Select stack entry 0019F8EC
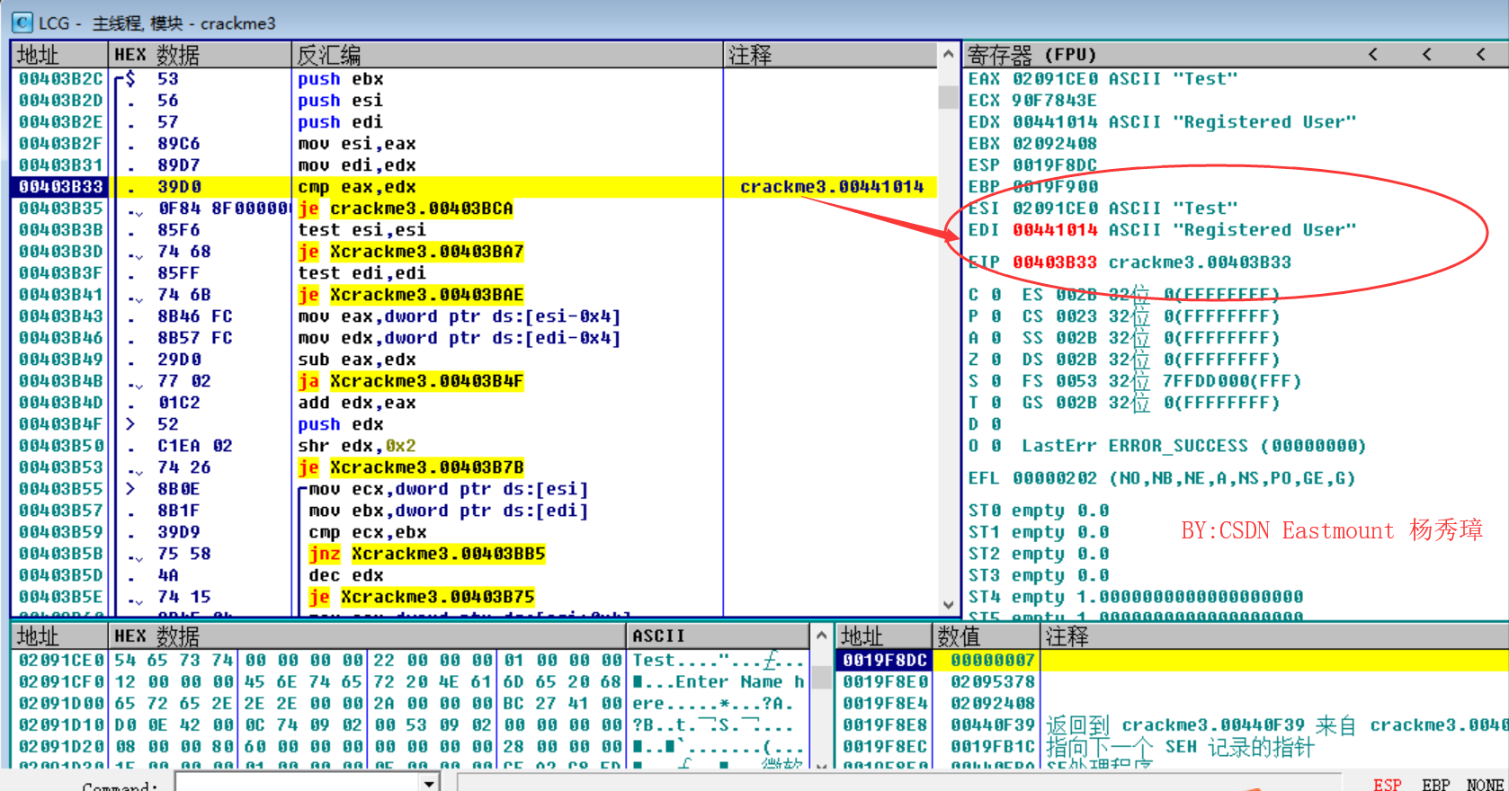1509x791 pixels. 1172,746
